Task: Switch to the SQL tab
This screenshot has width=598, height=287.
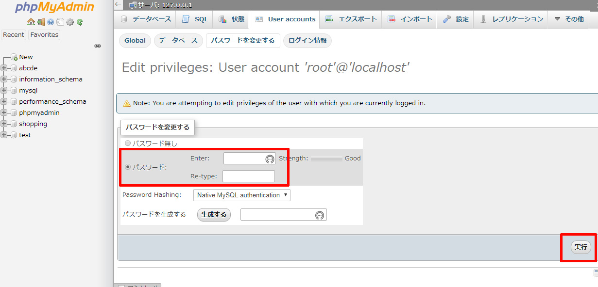Action: (195, 19)
